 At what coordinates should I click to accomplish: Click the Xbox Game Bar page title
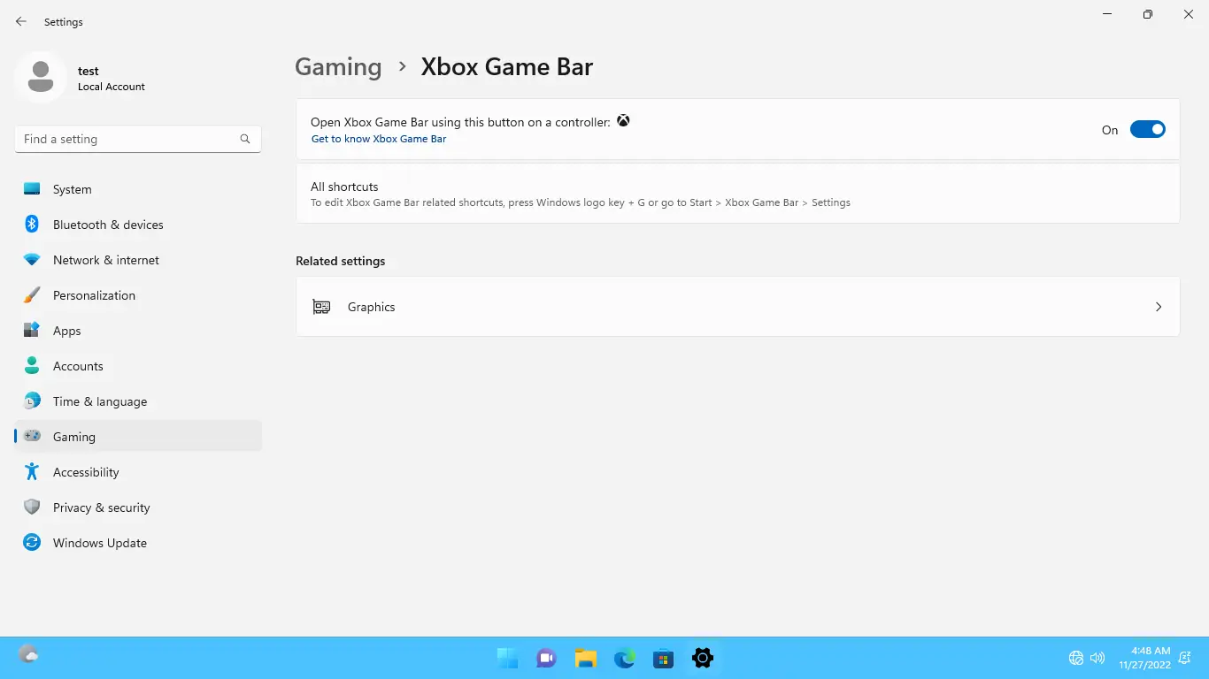pos(507,67)
